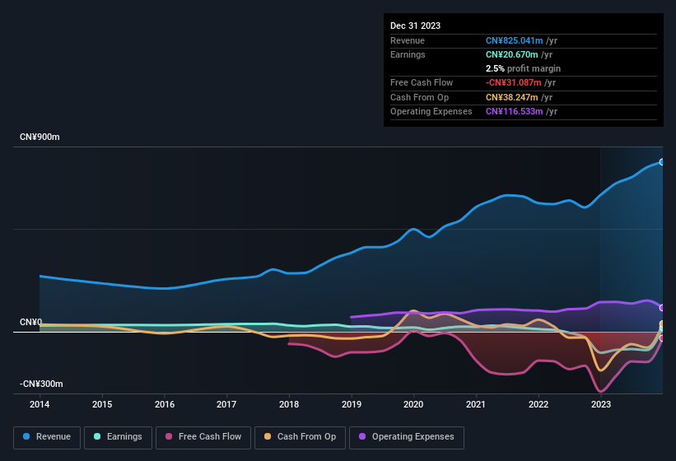Viewport: 676px width, 461px height.
Task: Click the CN¥20.670m earnings value
Action: (x=512, y=54)
